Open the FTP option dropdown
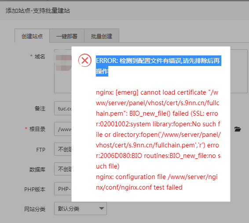The width and height of the screenshot is (249, 223). [x=63, y=149]
